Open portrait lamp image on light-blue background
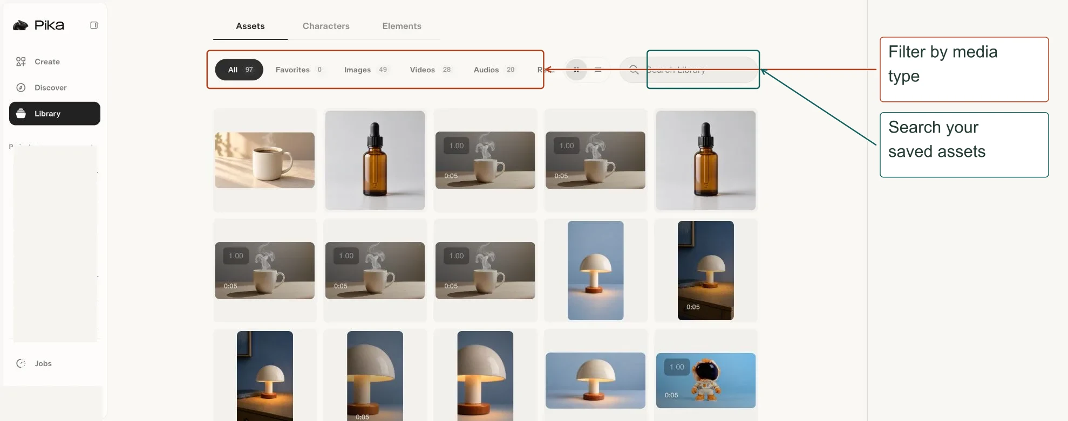 pyautogui.click(x=596, y=271)
